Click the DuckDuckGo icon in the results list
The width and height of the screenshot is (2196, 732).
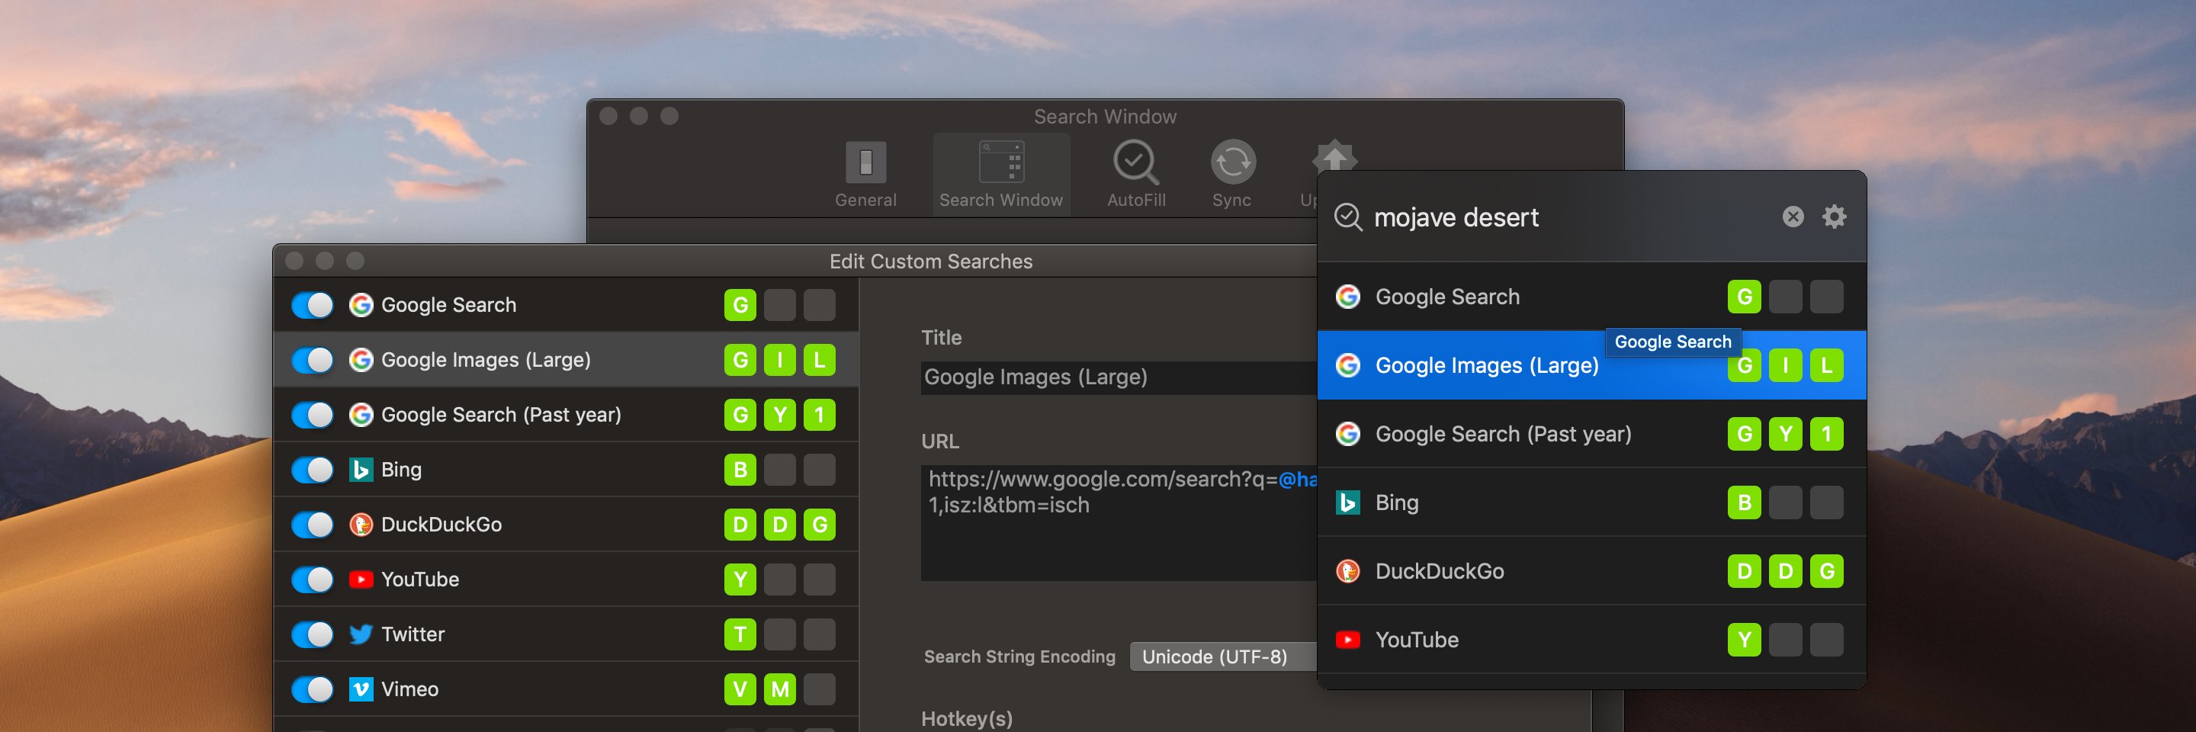click(x=1349, y=571)
